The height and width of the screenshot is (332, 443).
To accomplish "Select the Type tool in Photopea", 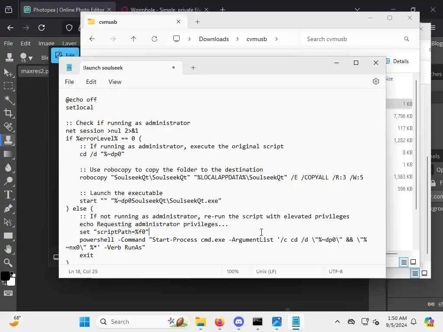I will [9, 195].
